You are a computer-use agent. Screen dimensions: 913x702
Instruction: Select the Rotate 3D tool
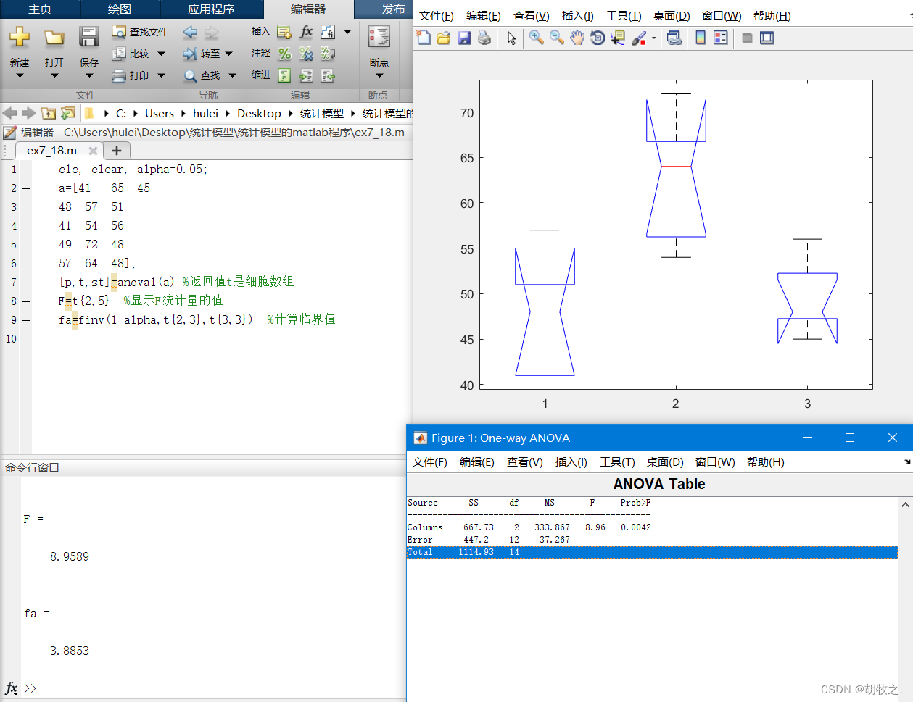(598, 38)
